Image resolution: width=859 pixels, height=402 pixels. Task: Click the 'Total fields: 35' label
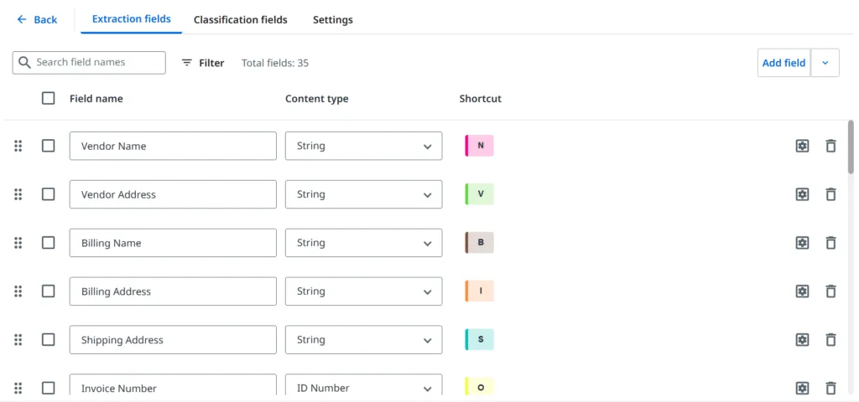[x=275, y=63]
